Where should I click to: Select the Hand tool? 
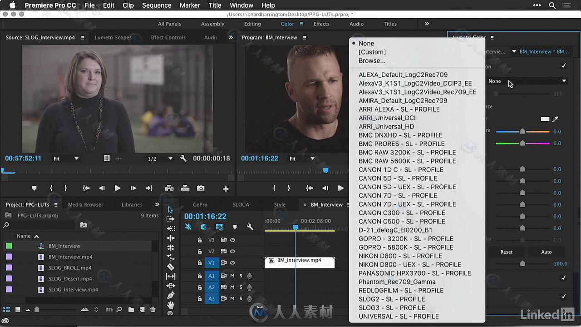coord(171,305)
